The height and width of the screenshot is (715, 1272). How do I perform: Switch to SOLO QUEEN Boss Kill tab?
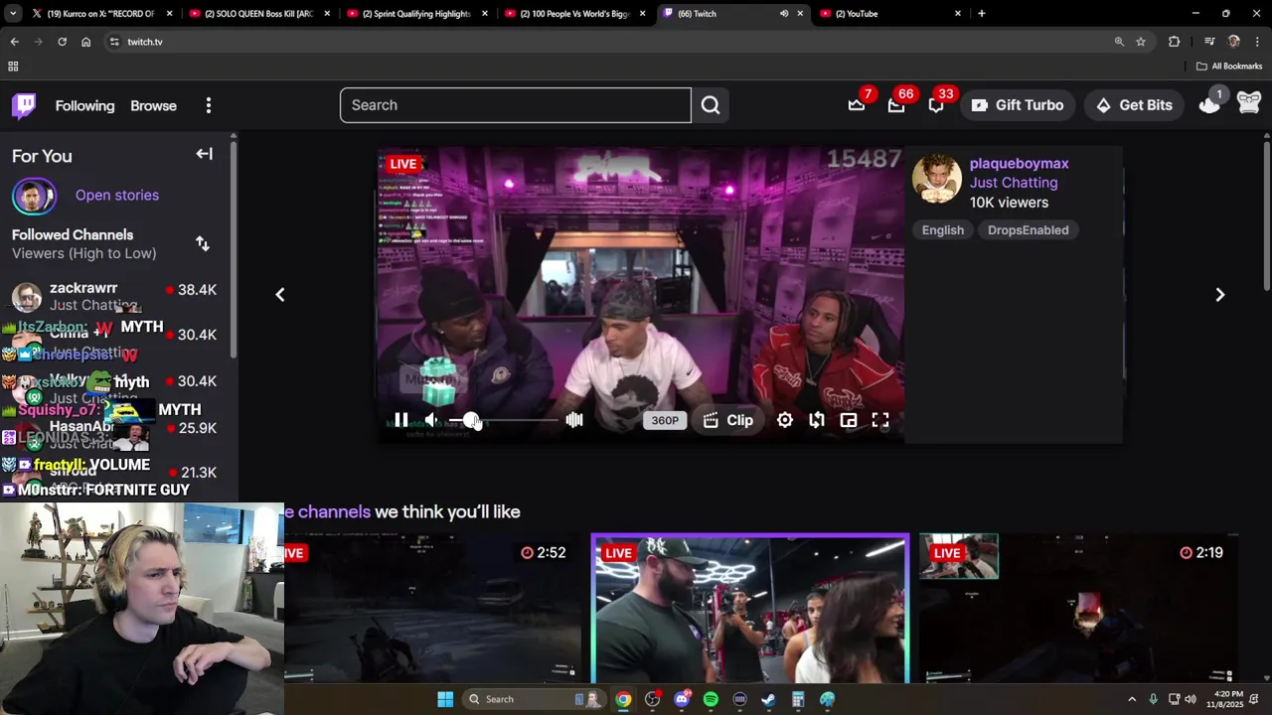pos(258,14)
